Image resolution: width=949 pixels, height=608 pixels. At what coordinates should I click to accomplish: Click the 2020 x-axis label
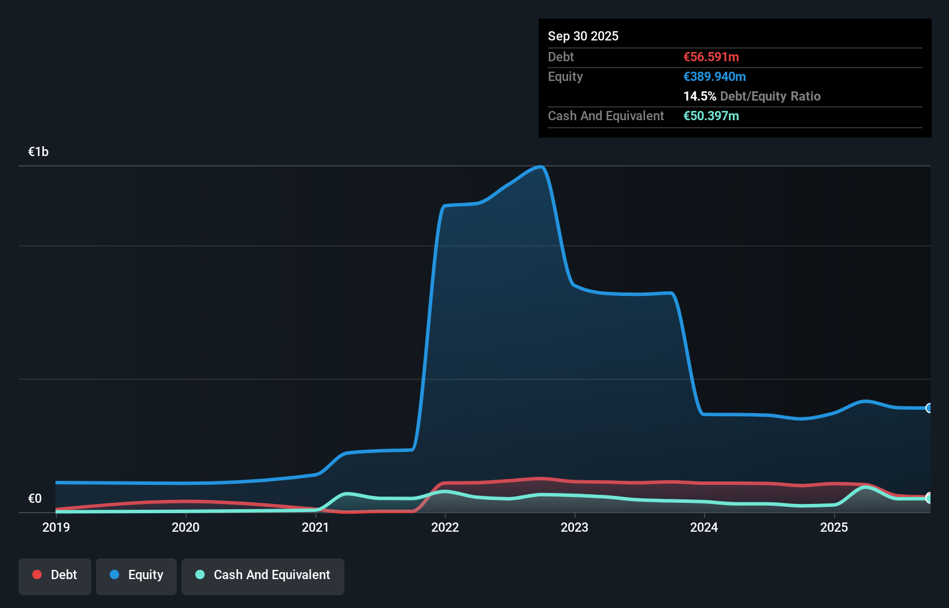click(x=186, y=527)
